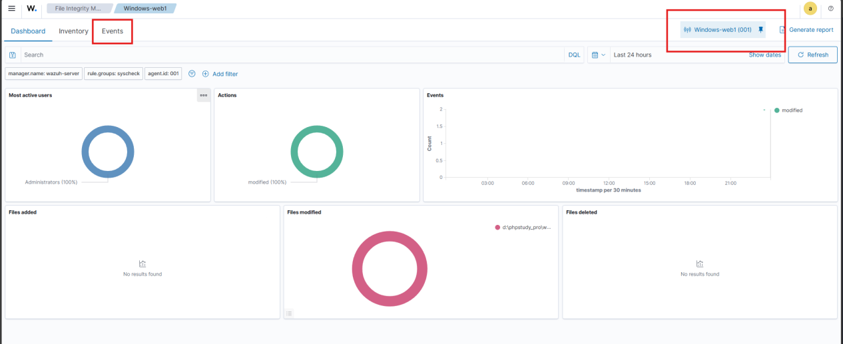Viewport: 843px width, 344px height.
Task: Open panel options on Most active users
Action: [203, 95]
